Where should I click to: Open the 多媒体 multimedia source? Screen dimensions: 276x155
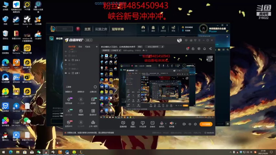pyautogui.click(x=152, y=124)
